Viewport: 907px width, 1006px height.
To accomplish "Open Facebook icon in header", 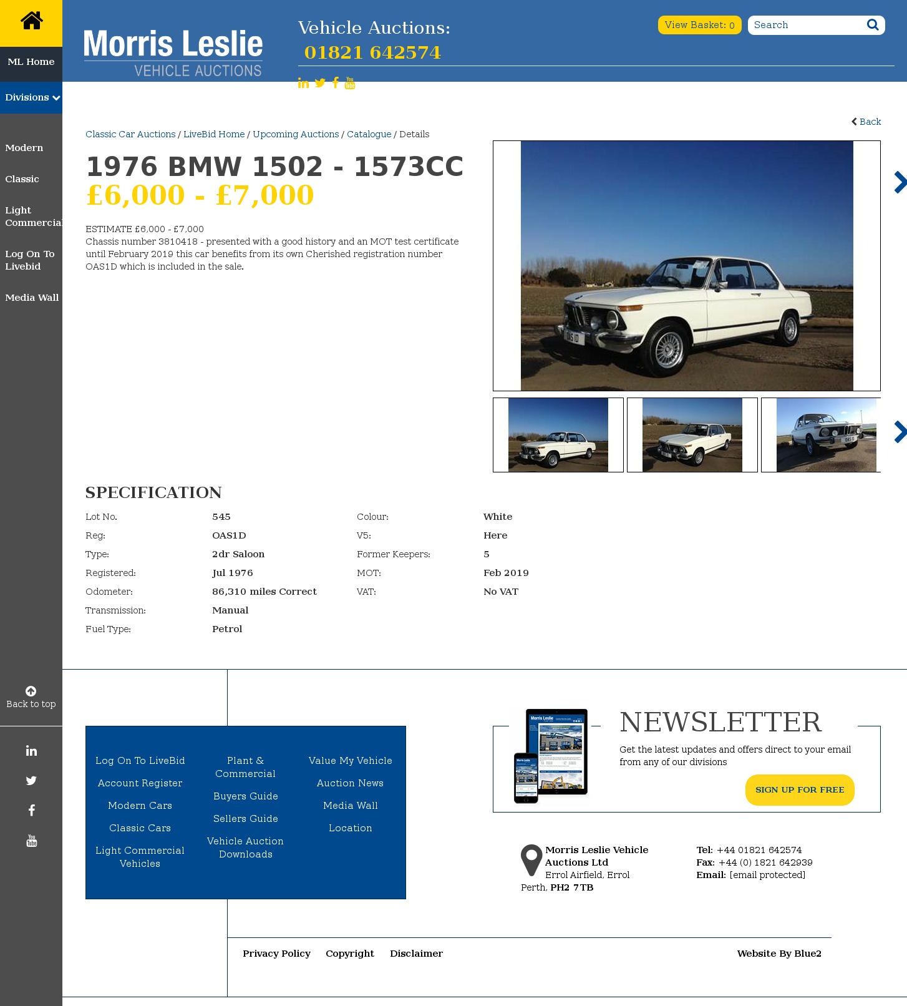I will click(336, 83).
